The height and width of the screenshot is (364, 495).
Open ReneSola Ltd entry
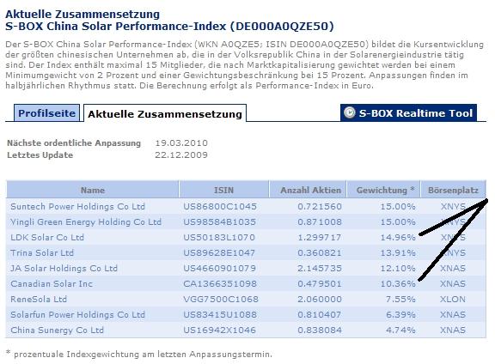(39, 299)
